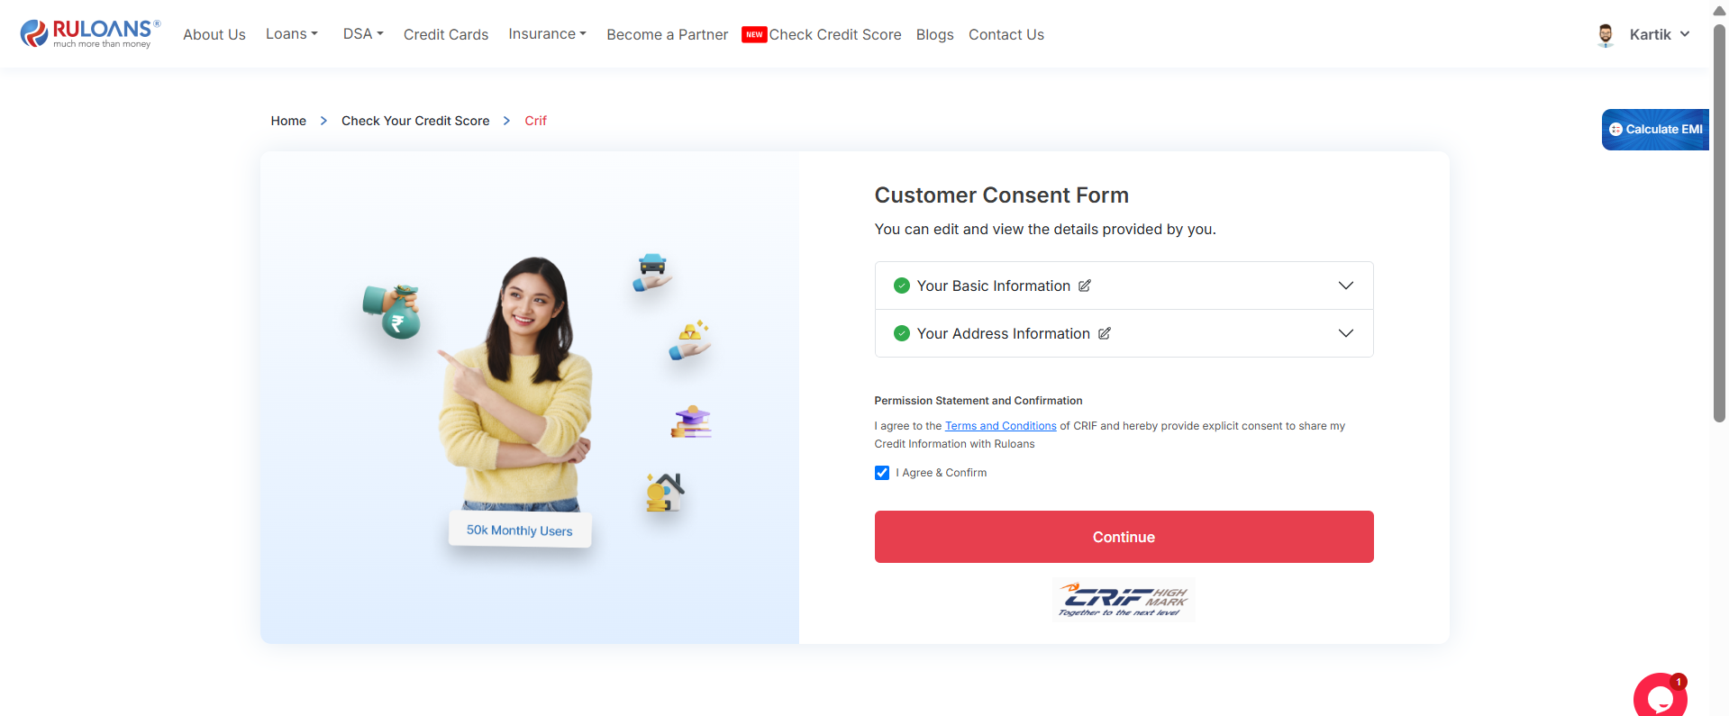The height and width of the screenshot is (716, 1729).
Task: Open the Loans dropdown menu
Action: coord(292,34)
